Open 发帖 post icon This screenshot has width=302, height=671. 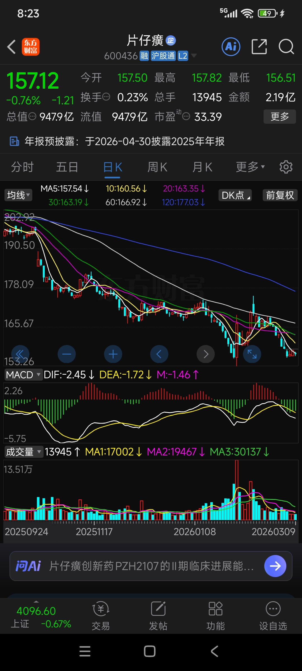click(x=158, y=616)
